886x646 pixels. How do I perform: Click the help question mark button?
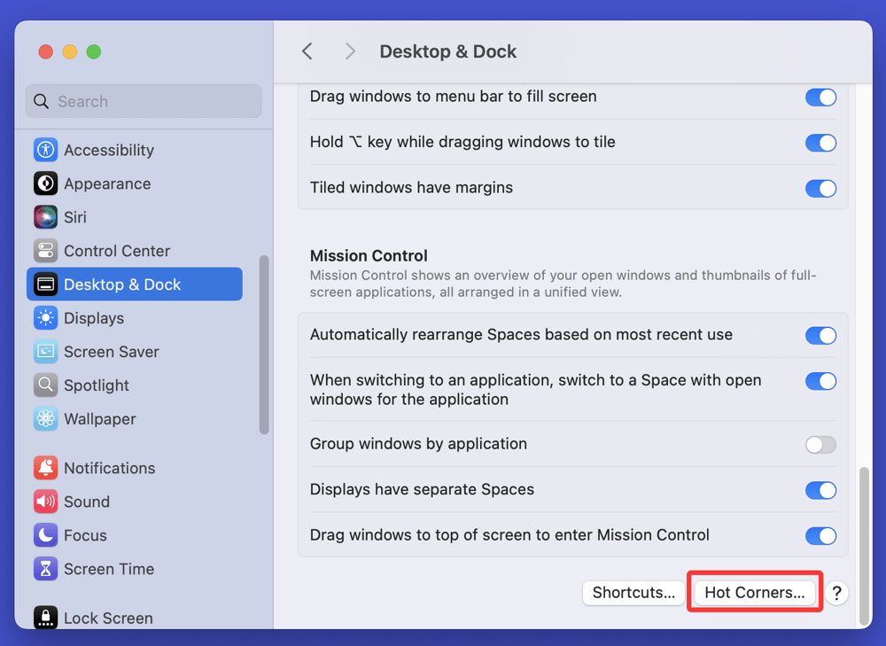836,593
